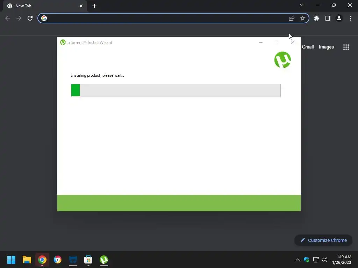358x268 pixels.
Task: Open the clock showing 1:19 AM
Action: tap(342, 260)
